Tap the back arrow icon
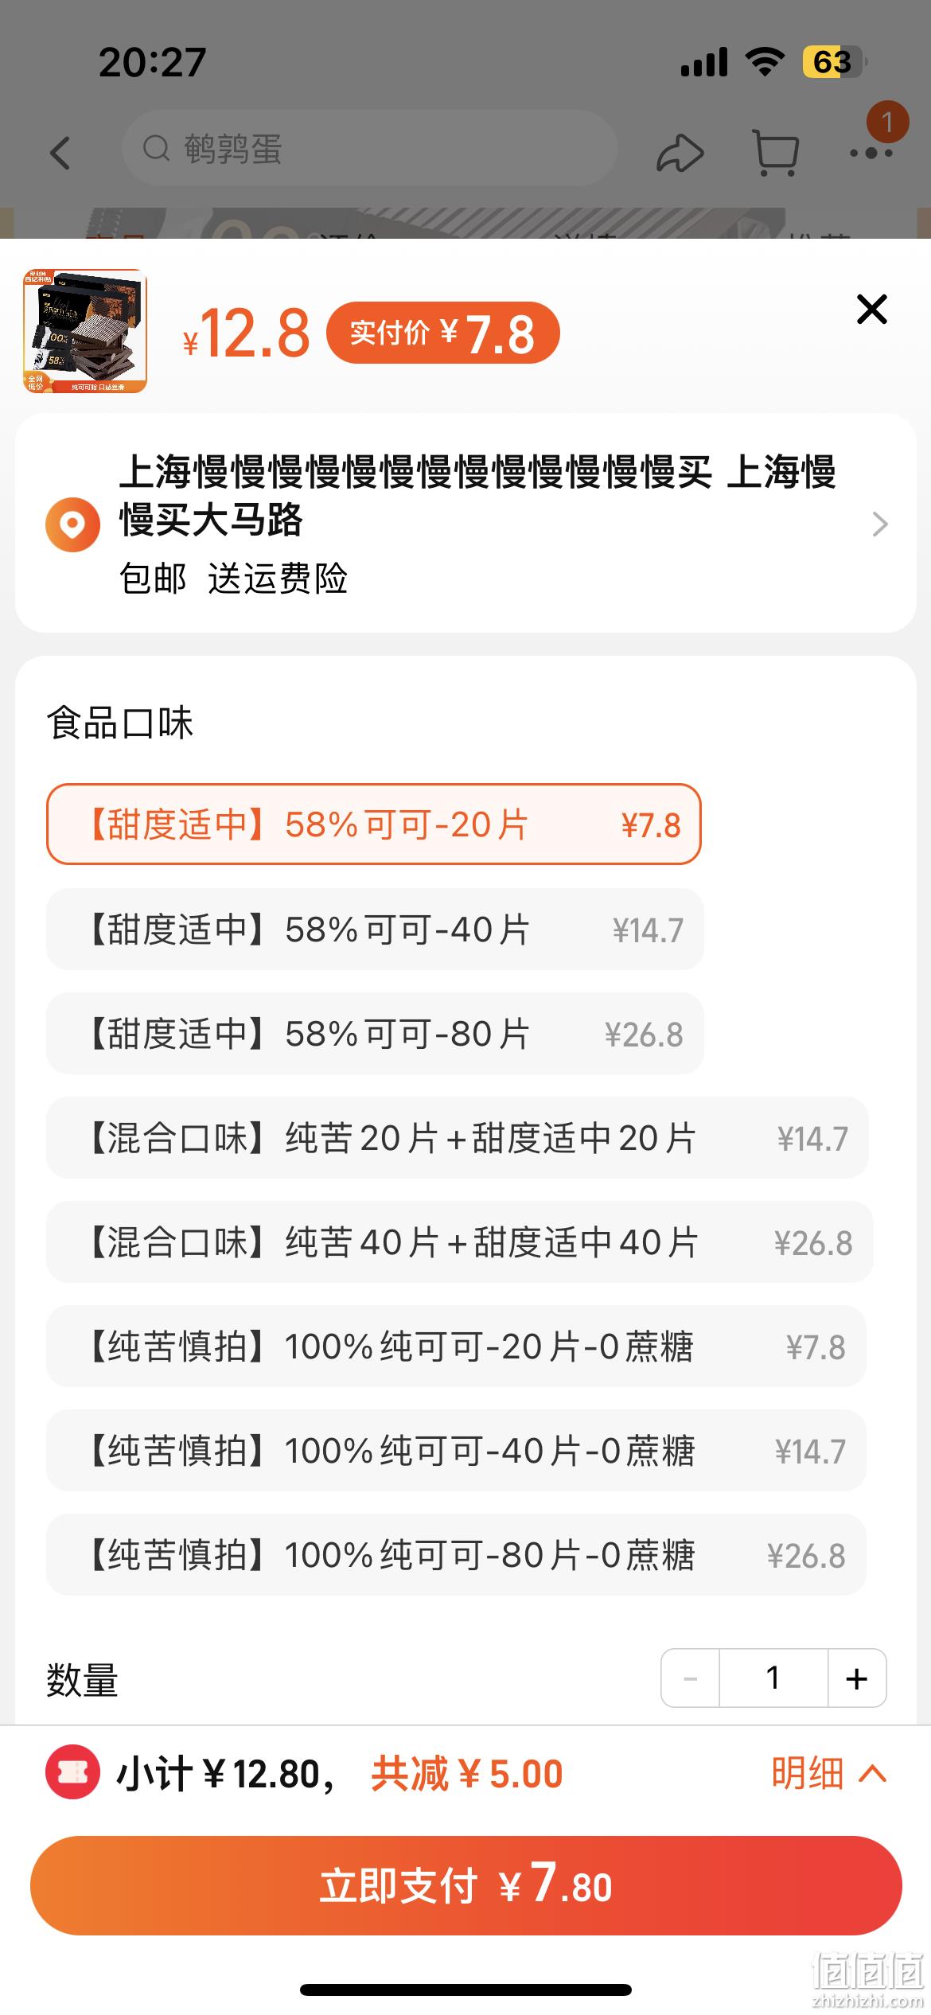This screenshot has height=2015, width=931. tap(60, 152)
